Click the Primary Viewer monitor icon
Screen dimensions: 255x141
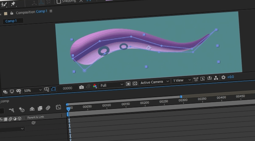pyautogui.click(x=12, y=91)
